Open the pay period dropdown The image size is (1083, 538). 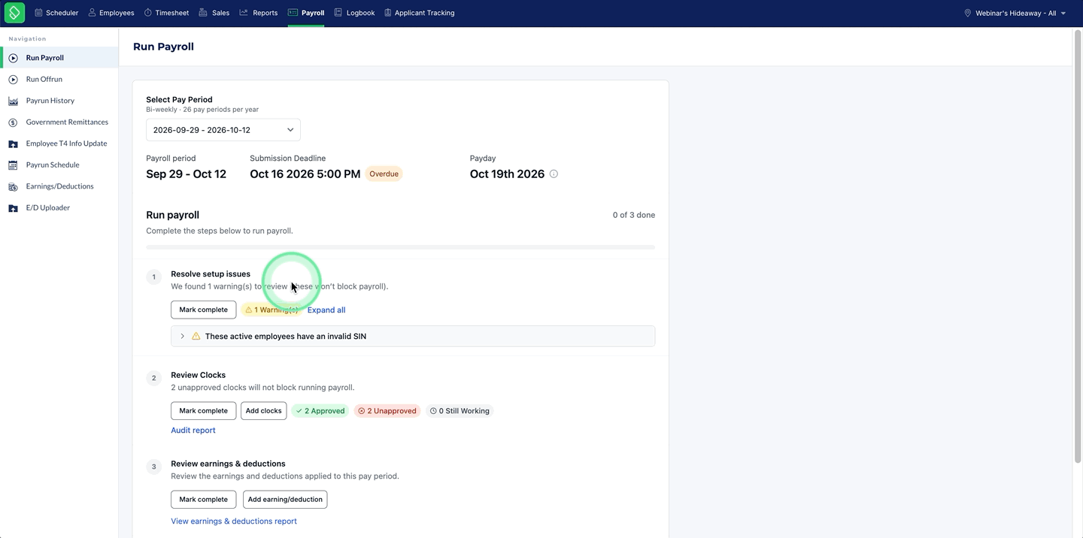(223, 130)
